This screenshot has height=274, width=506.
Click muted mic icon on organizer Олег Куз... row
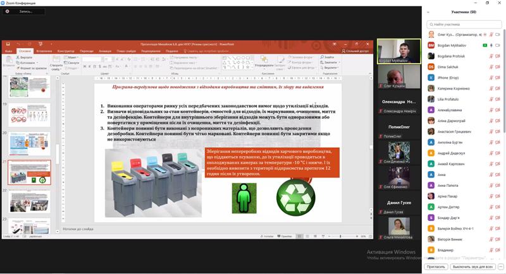pyautogui.click(x=491, y=35)
